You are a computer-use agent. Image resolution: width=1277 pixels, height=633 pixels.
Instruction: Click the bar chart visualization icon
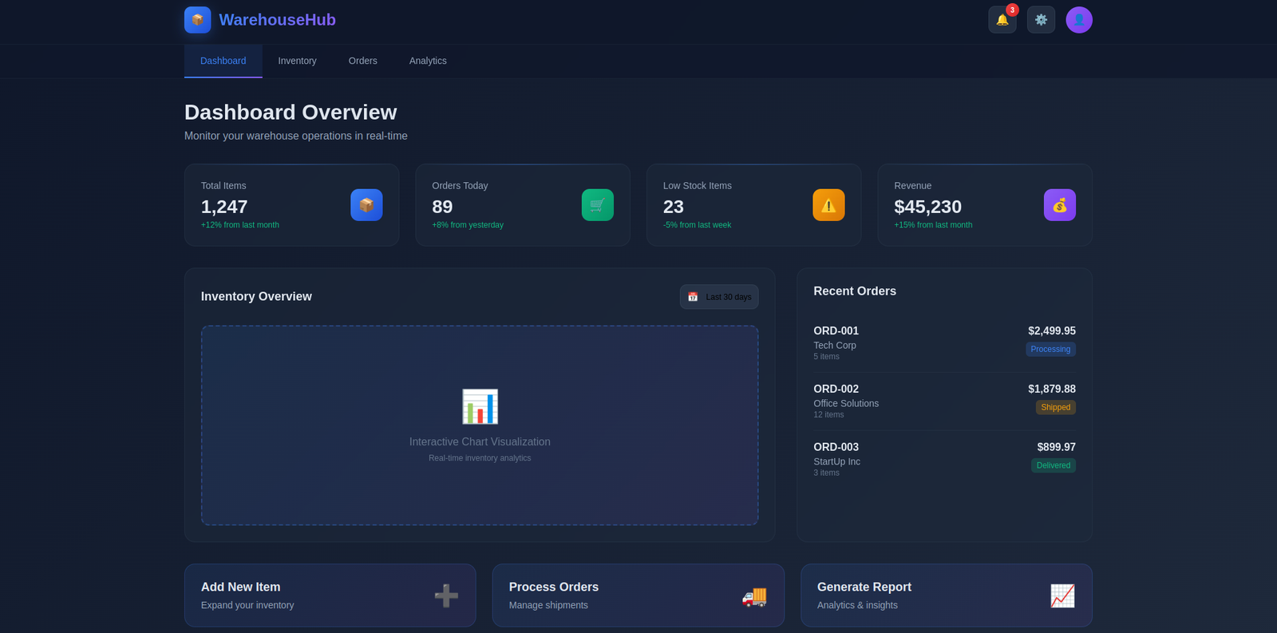pyautogui.click(x=480, y=407)
